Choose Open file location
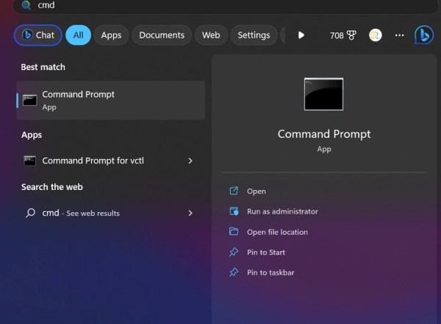The height and width of the screenshot is (324, 441). 277,232
